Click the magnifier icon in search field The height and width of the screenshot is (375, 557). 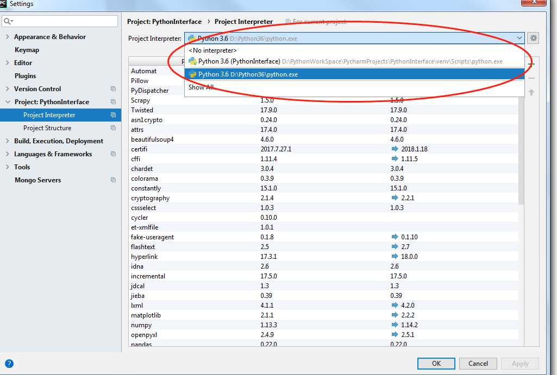(8, 21)
